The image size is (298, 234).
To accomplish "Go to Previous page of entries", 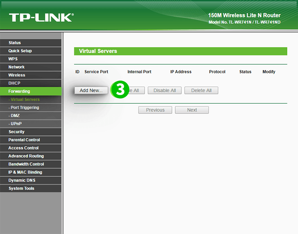I will click(x=155, y=110).
